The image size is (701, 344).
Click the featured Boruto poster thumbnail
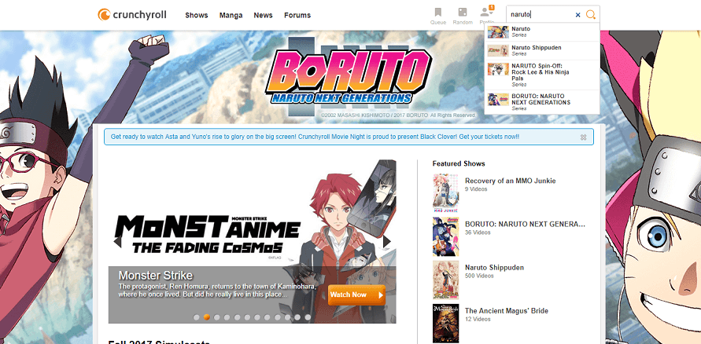446,236
